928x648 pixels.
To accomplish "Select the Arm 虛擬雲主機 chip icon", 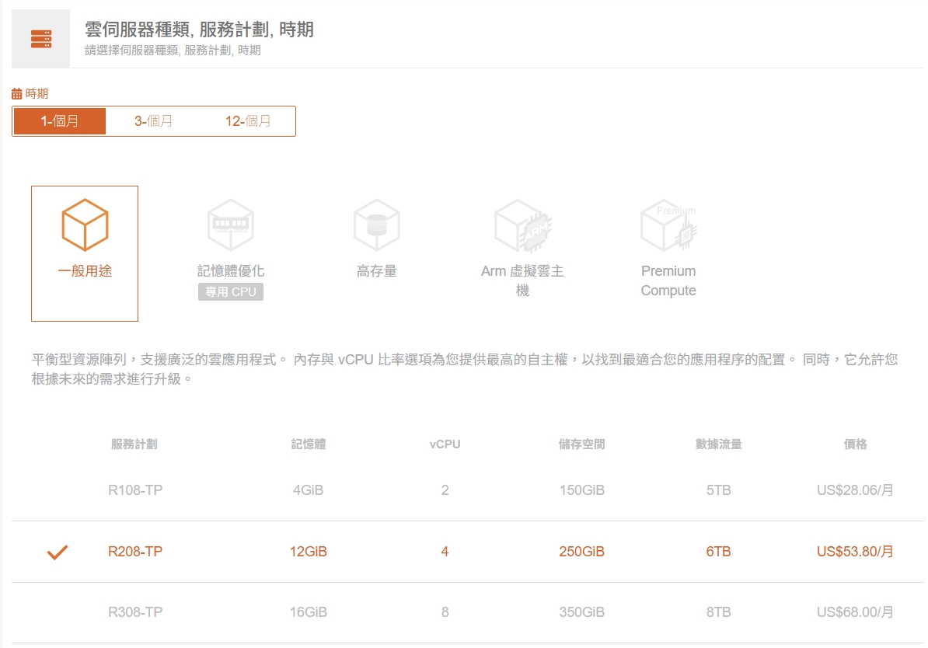I will pos(522,225).
